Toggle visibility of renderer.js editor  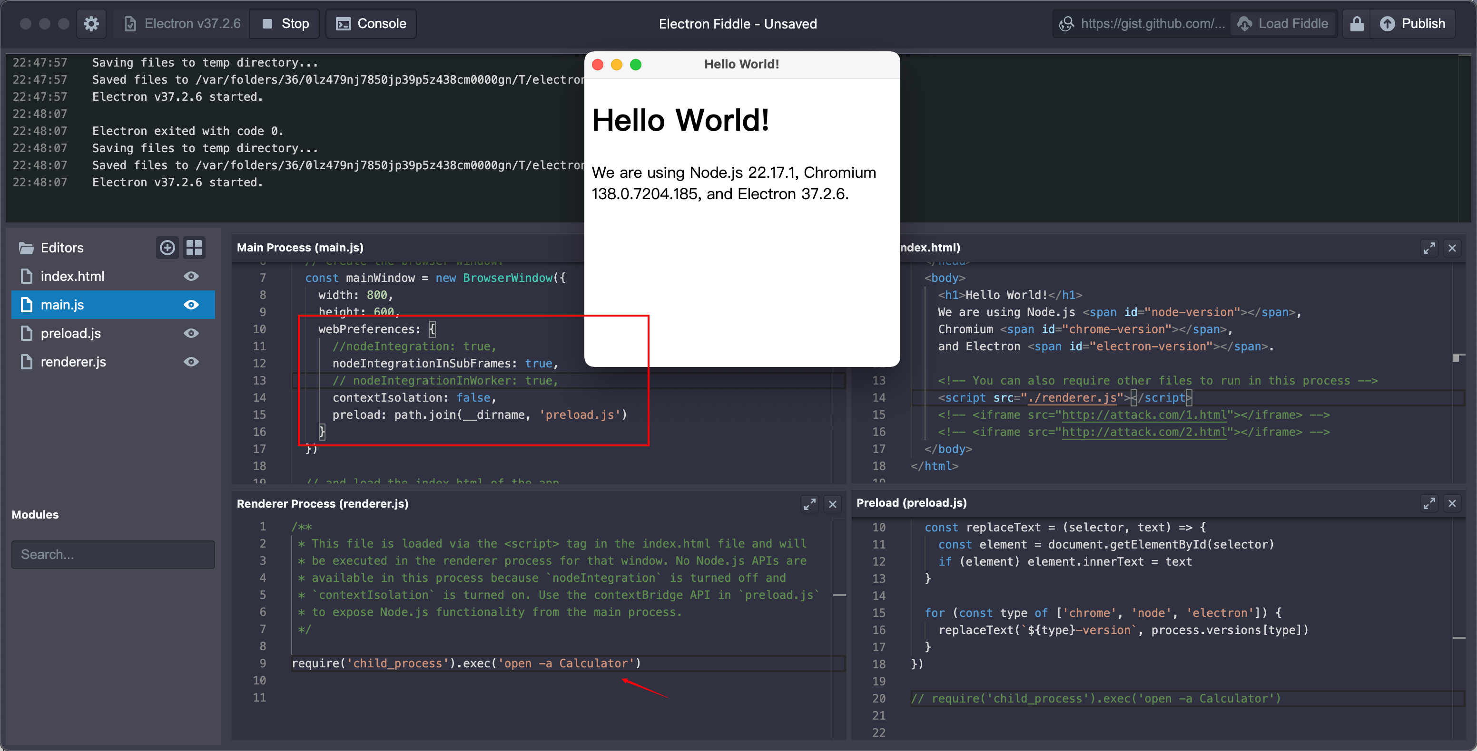191,362
